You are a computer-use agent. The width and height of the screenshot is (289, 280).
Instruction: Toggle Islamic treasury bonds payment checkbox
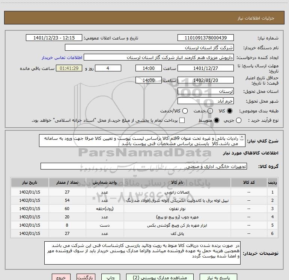(182, 120)
